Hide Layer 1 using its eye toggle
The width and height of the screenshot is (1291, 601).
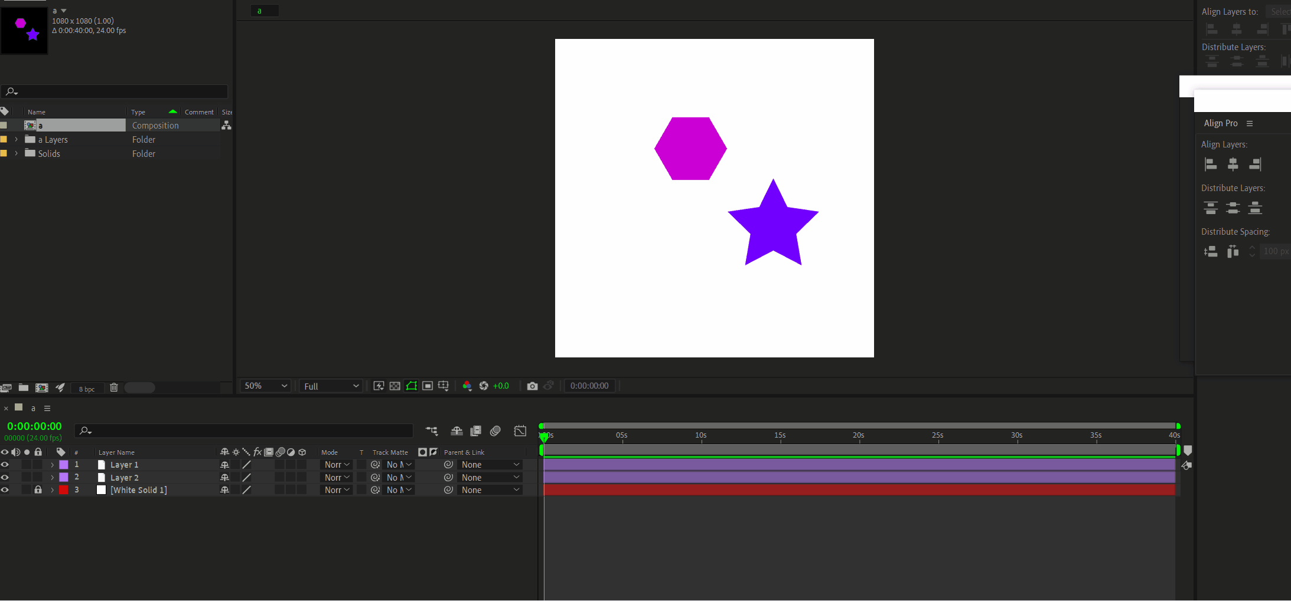pos(5,465)
